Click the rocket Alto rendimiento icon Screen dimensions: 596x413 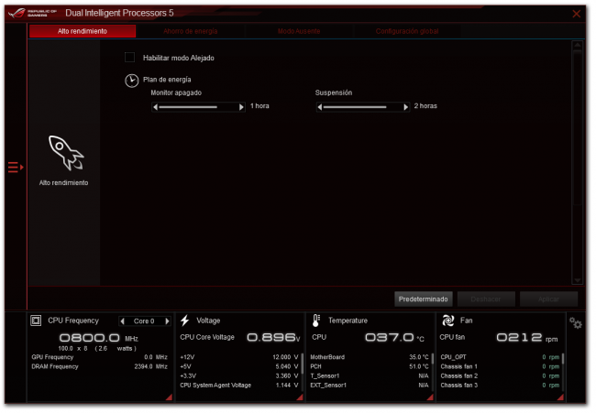(x=66, y=153)
